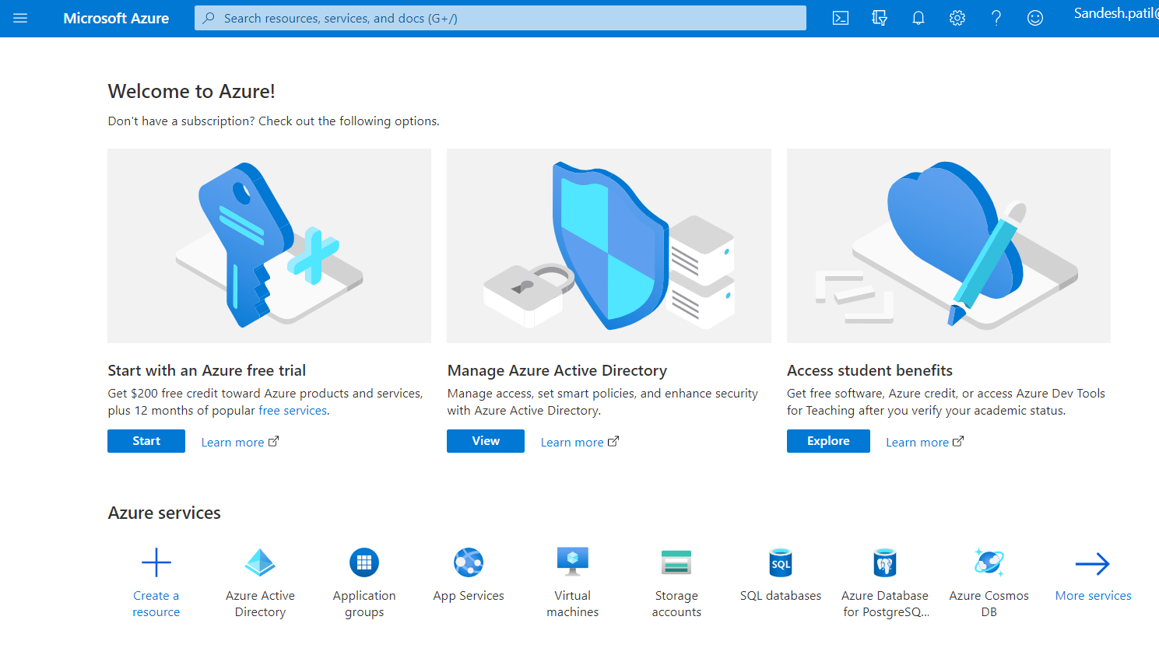The height and width of the screenshot is (648, 1159).
Task: Open Cloud Shell from the top bar
Action: click(x=841, y=18)
